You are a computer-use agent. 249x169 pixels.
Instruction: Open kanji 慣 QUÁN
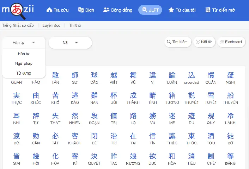pos(211,78)
